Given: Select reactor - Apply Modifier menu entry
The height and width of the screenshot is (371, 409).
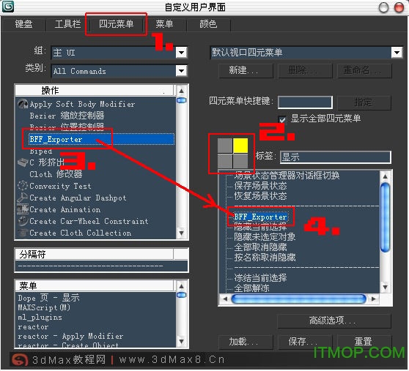Looking at the screenshot, I should coord(70,336).
